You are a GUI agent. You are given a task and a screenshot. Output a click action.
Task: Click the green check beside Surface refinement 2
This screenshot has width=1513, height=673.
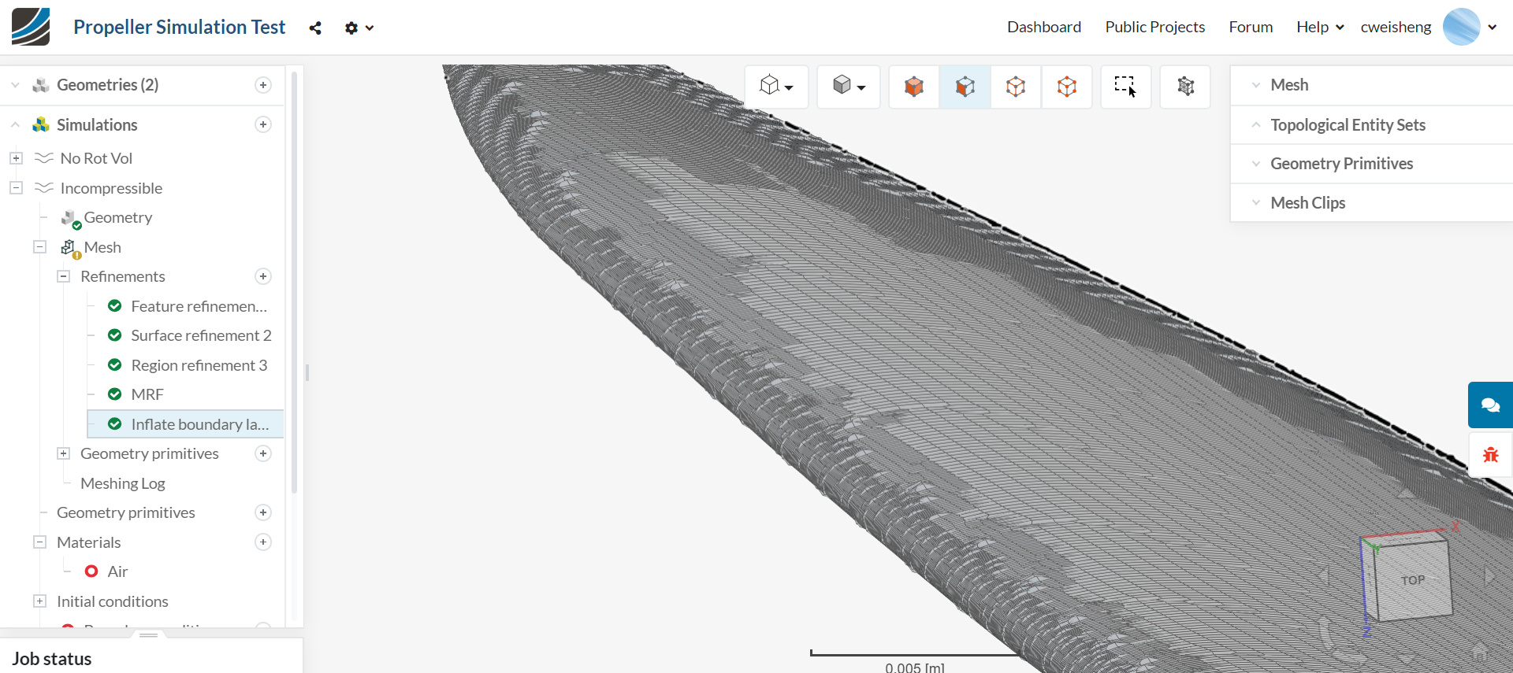115,335
